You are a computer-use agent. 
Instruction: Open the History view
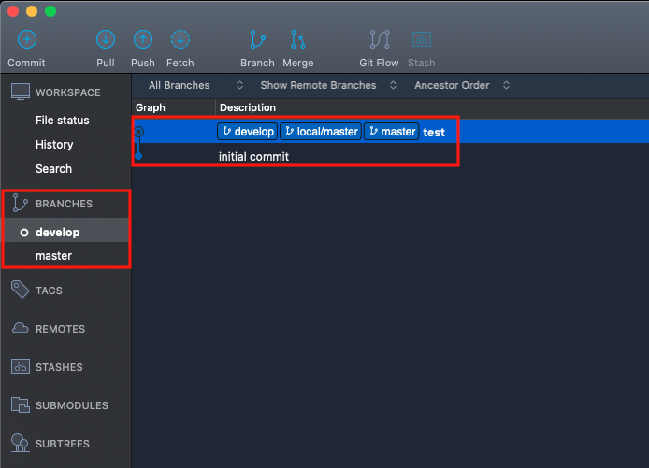(x=54, y=145)
